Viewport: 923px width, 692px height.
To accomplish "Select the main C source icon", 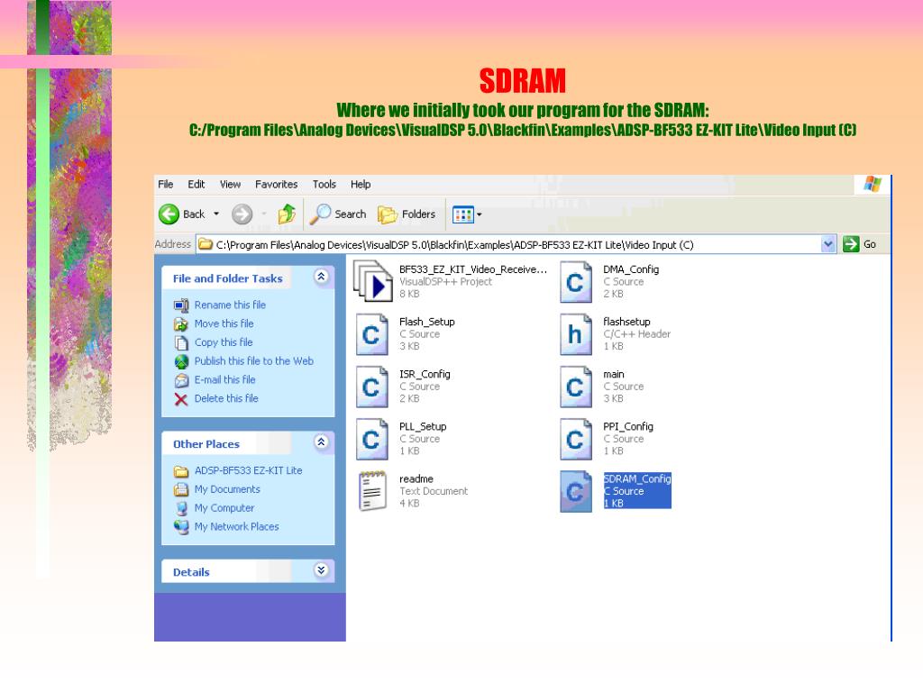I will point(576,387).
